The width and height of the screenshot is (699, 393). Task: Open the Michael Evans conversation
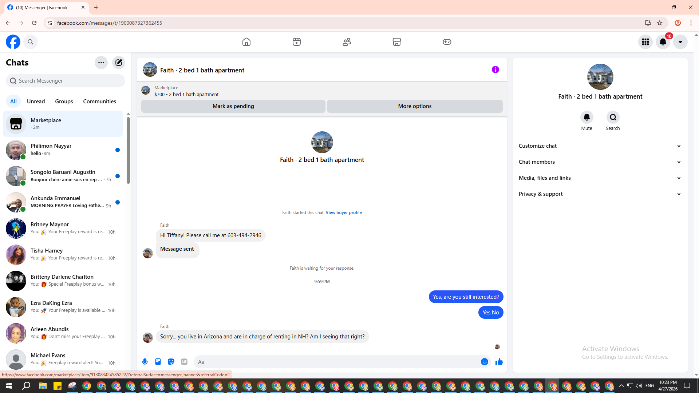(x=63, y=360)
